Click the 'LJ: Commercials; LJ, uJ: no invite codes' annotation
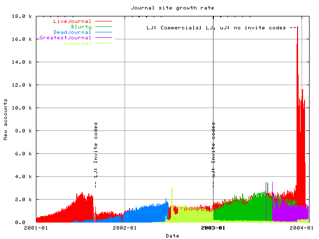 click(x=221, y=28)
